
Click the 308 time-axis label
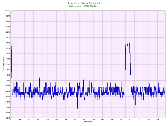point(75,119)
